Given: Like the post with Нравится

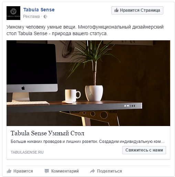Looking at the screenshot, I should (x=20, y=171).
